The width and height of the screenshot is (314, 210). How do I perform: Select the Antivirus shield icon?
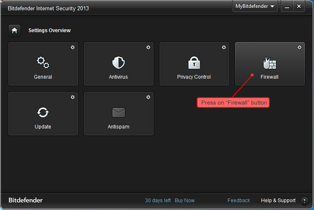pos(119,63)
